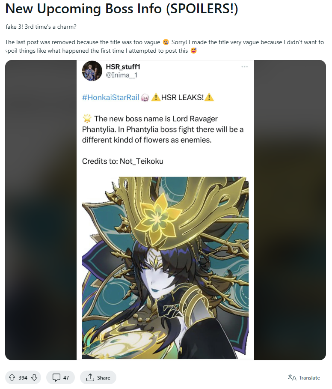Open the Phantylia boss artwork image
332x389 pixels.
pos(165,268)
